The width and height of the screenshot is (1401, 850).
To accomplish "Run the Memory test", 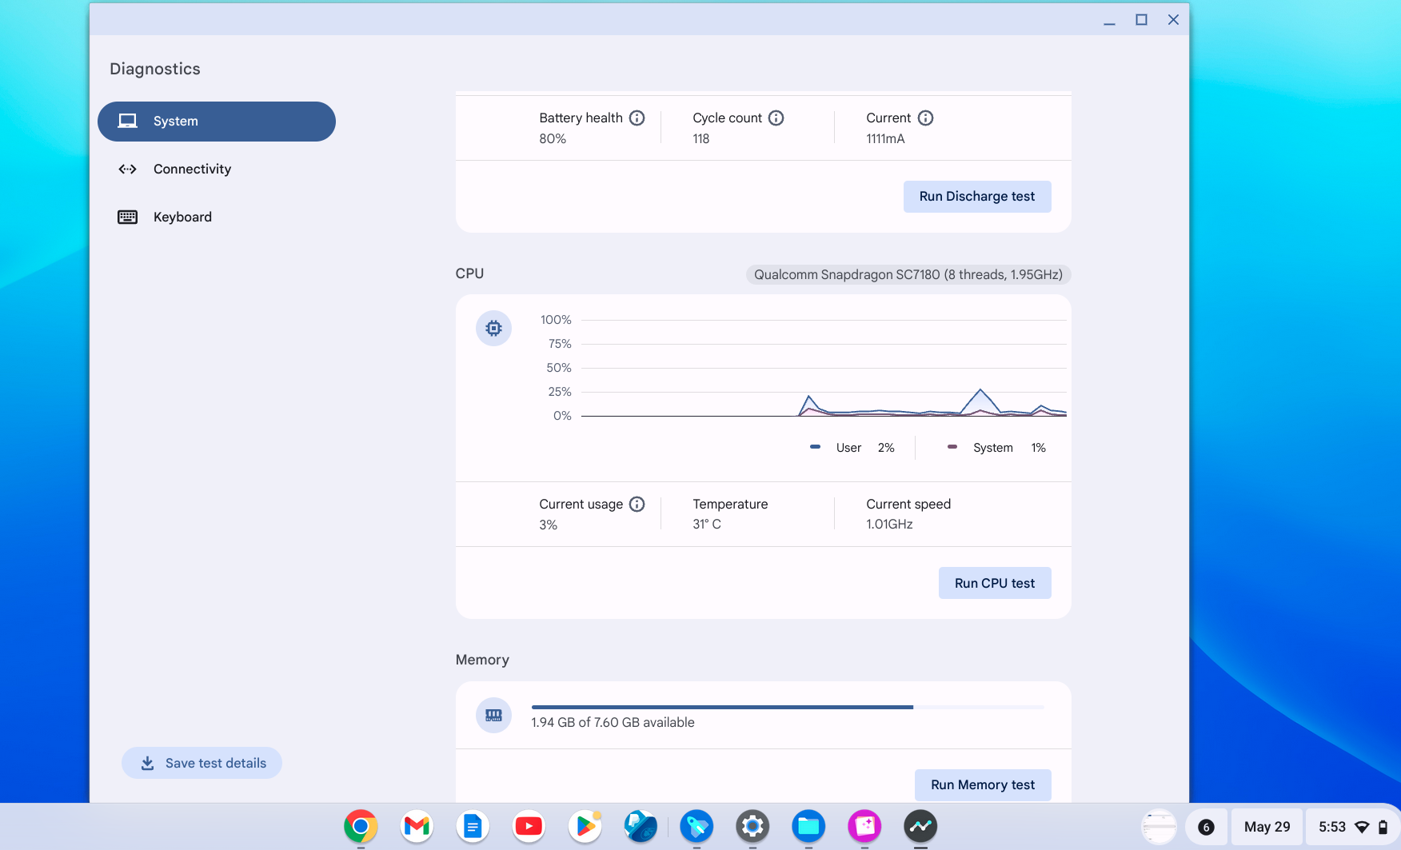I will pyautogui.click(x=982, y=785).
